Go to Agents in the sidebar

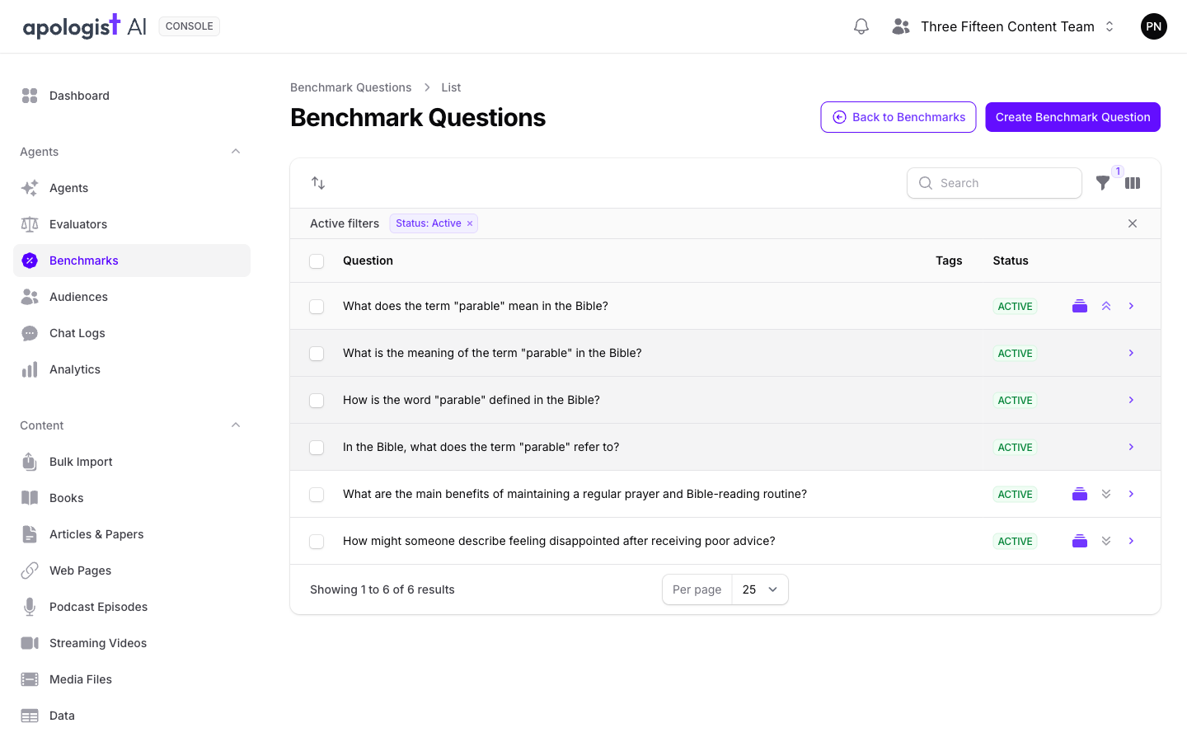pos(132,188)
